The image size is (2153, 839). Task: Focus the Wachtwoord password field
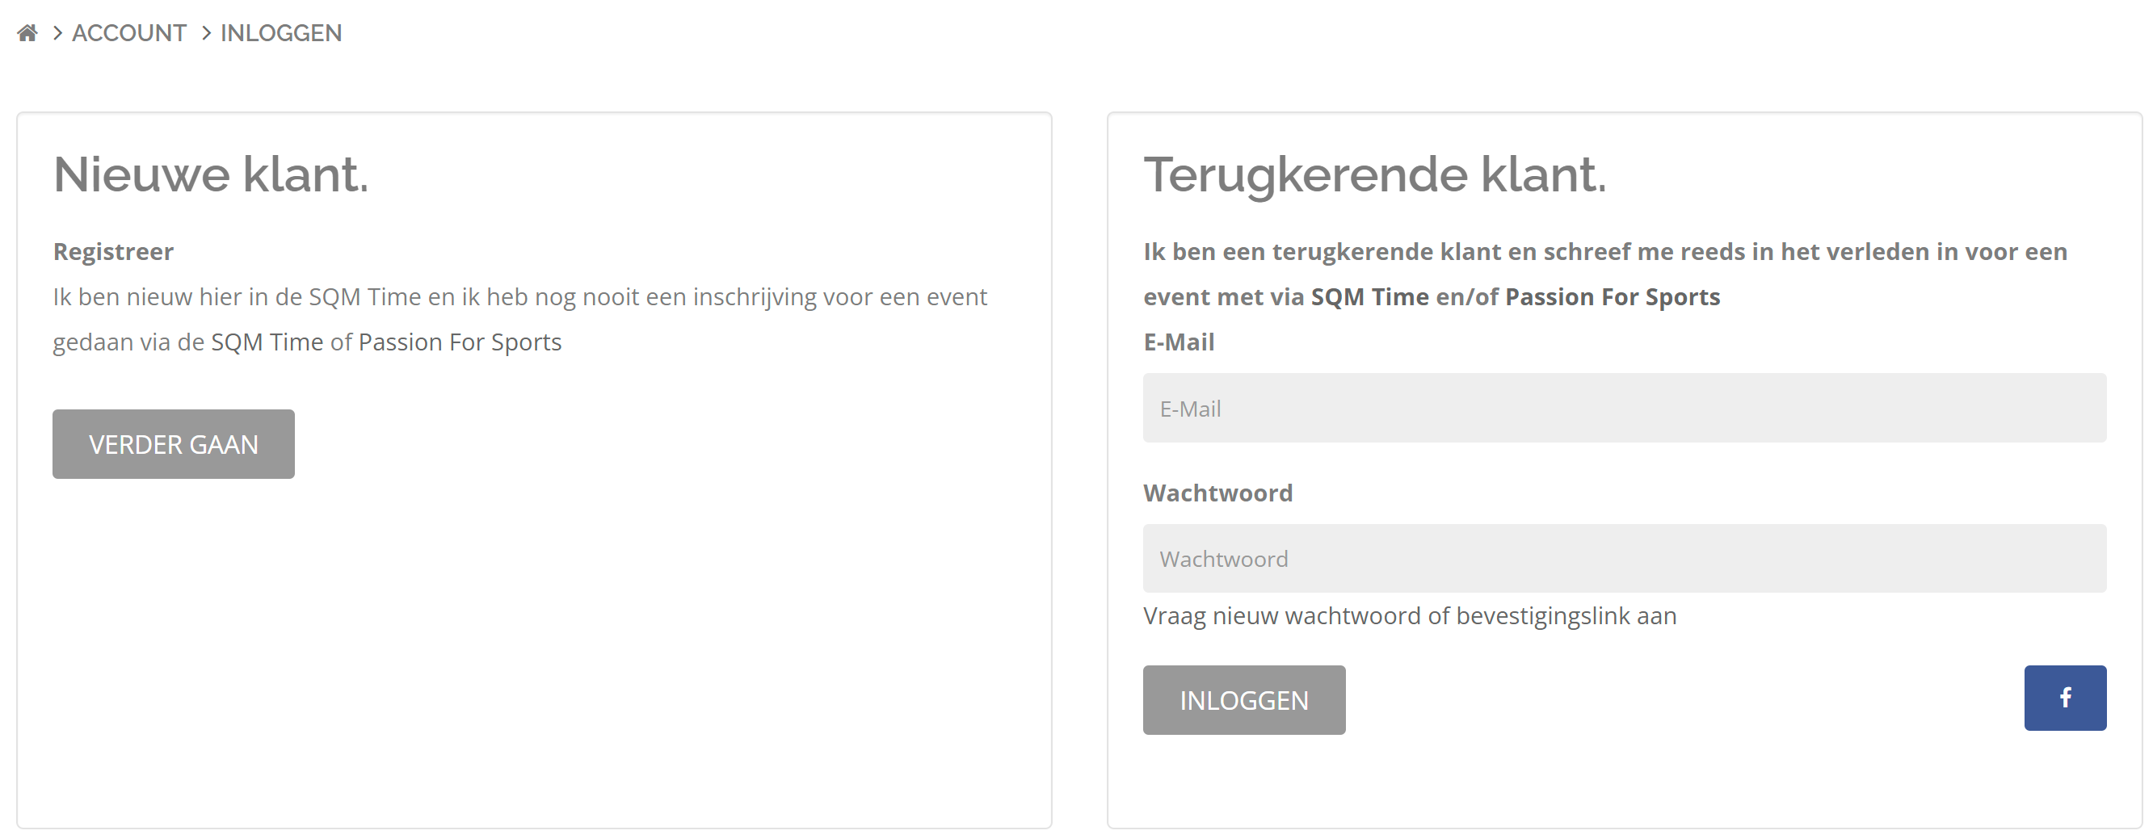tap(1623, 558)
